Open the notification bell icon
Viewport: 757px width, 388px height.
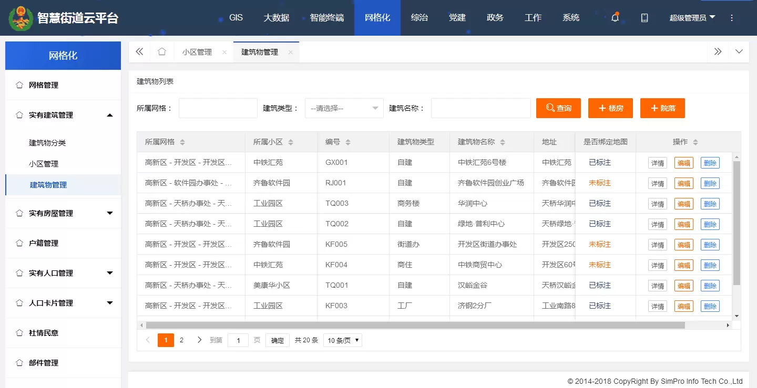pos(615,18)
